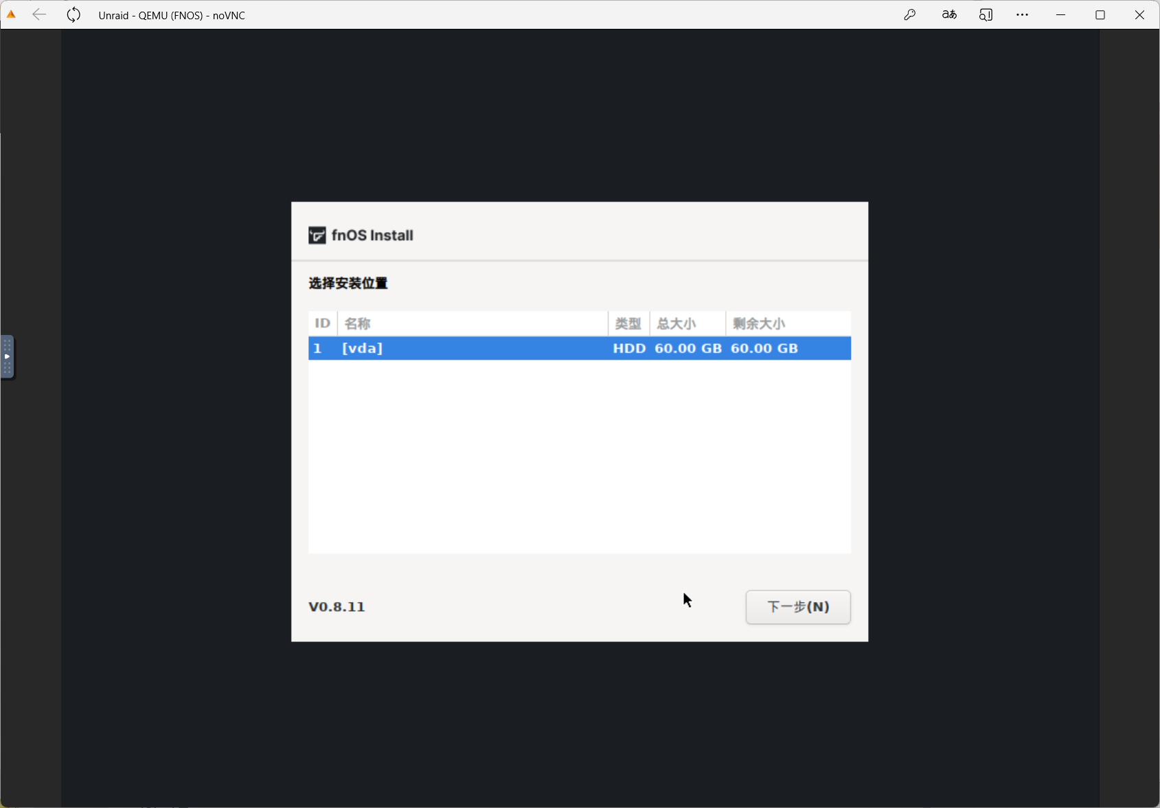Open the sidebar panel icon
Viewport: 1160px width, 808px height.
coord(986,14)
